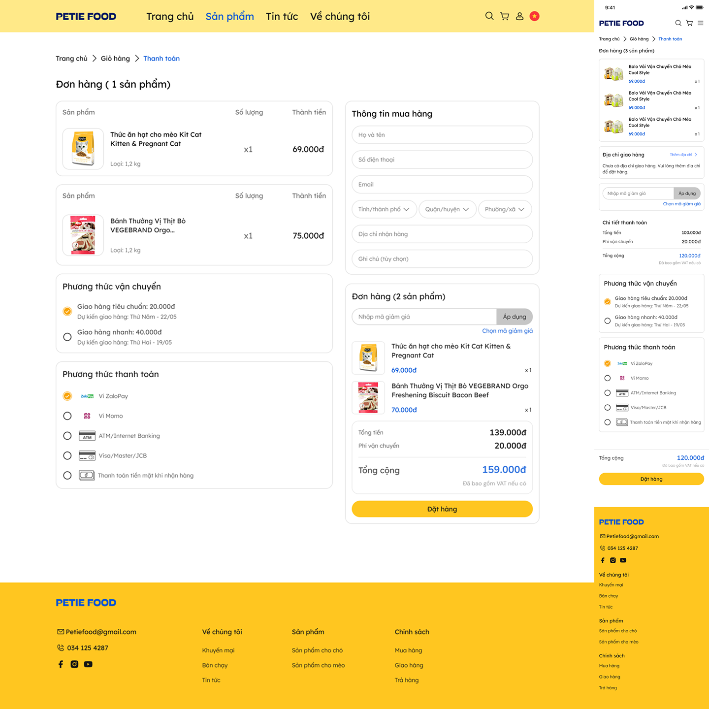Open YouTube from the desktop footer
This screenshot has width=709, height=709.
tap(88, 664)
